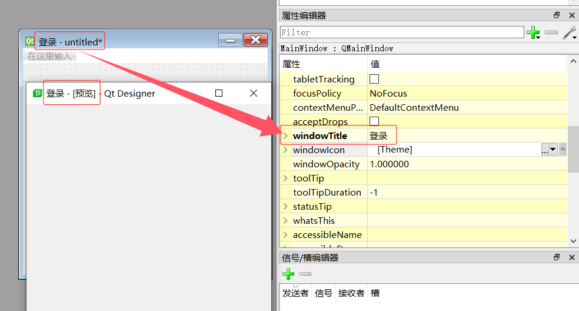Select the toolTipDuration property name

[x=327, y=192]
